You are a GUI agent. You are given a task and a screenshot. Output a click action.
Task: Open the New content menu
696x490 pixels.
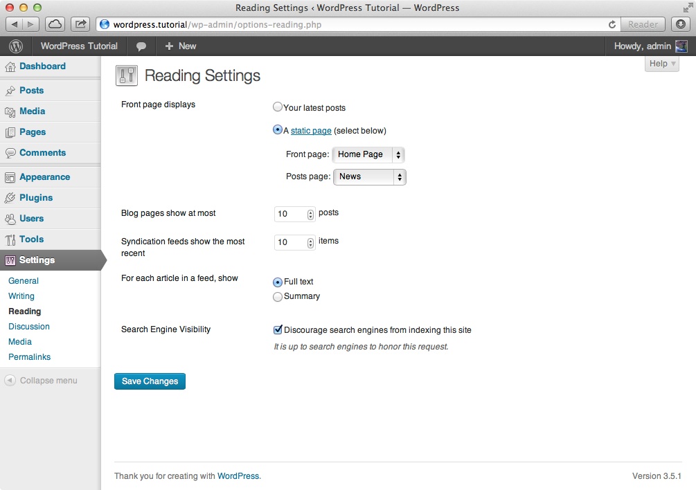point(180,46)
